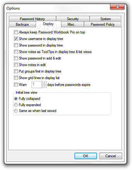Image resolution: width=132 pixels, height=170 pixels.
Task: Open the System tab
Action: (105, 19)
